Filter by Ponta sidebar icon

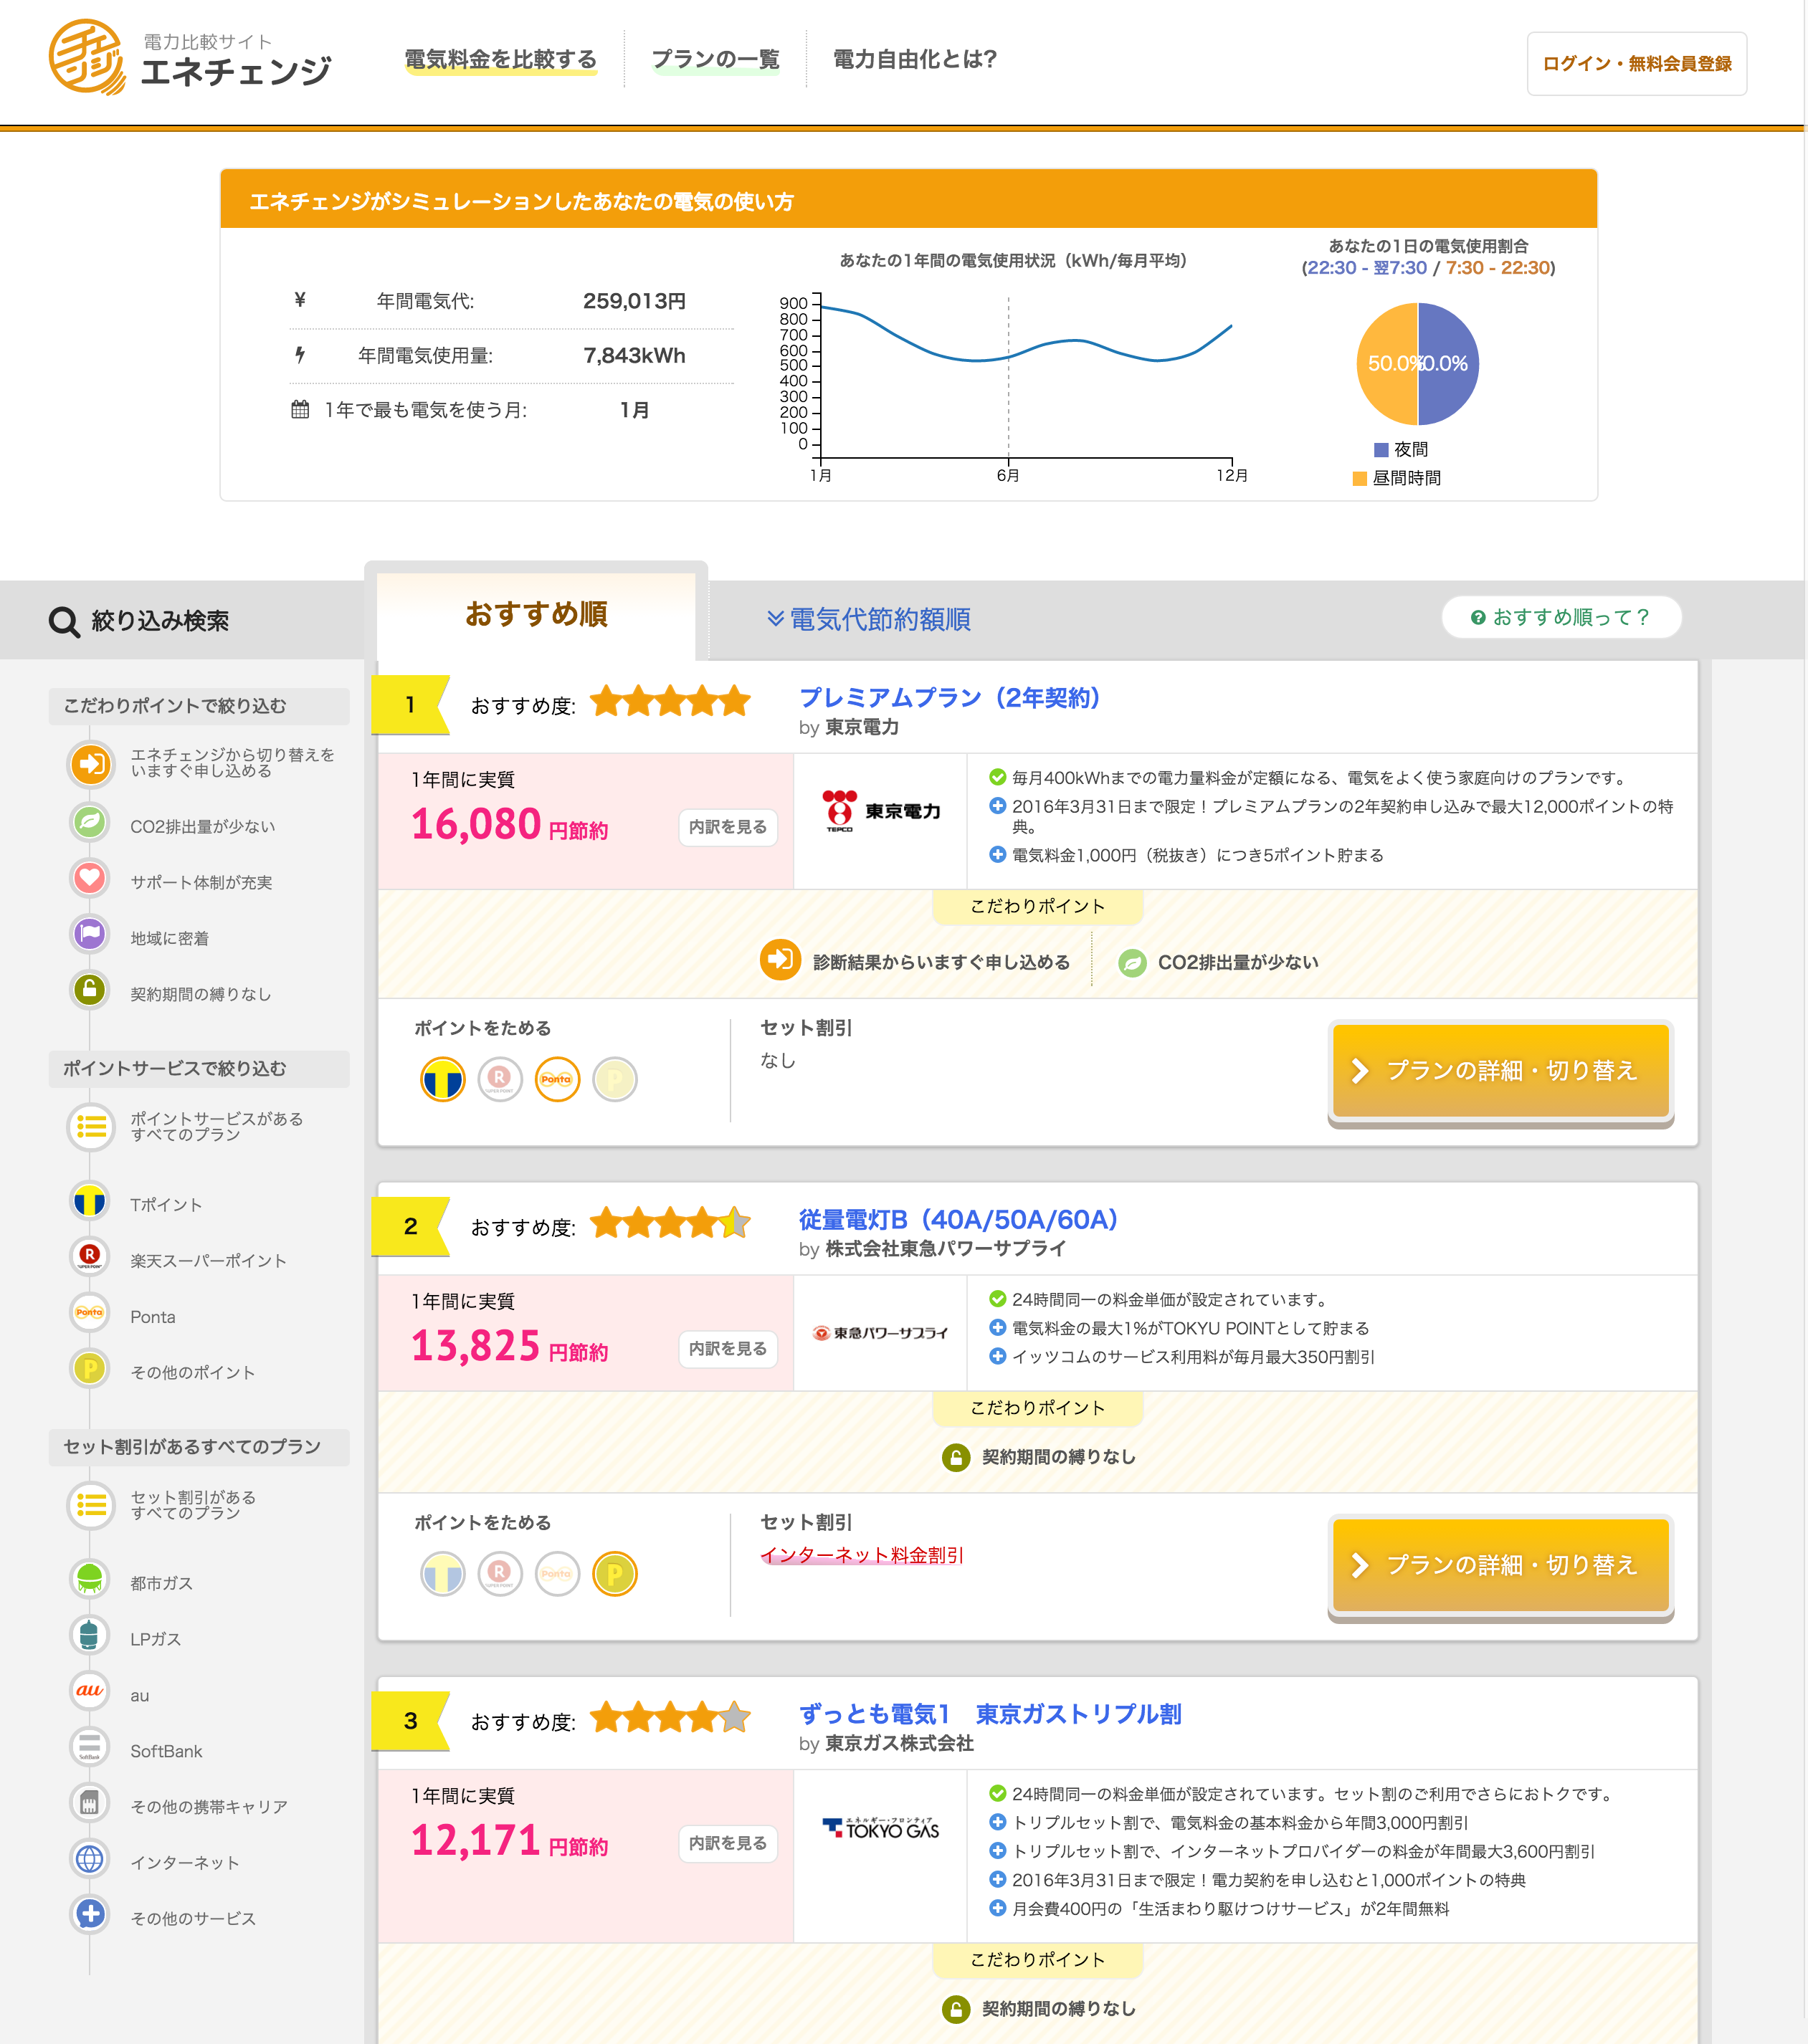(90, 1312)
